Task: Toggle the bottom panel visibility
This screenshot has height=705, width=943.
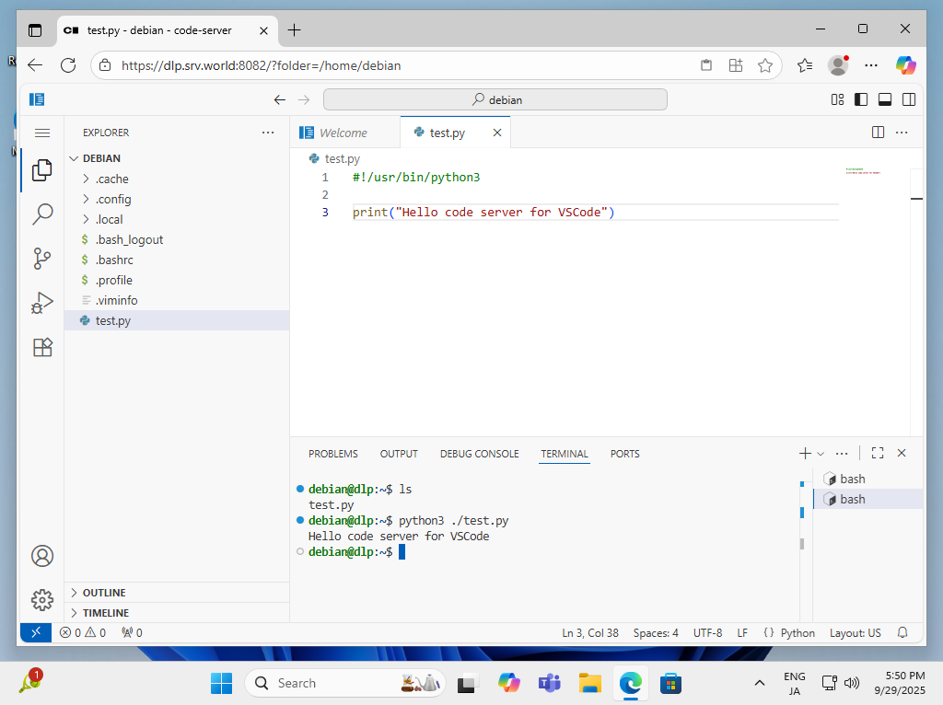Action: (x=885, y=99)
